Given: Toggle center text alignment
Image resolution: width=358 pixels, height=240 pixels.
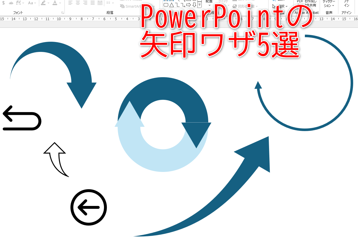Looking at the screenshot, I should tap(78, 3).
